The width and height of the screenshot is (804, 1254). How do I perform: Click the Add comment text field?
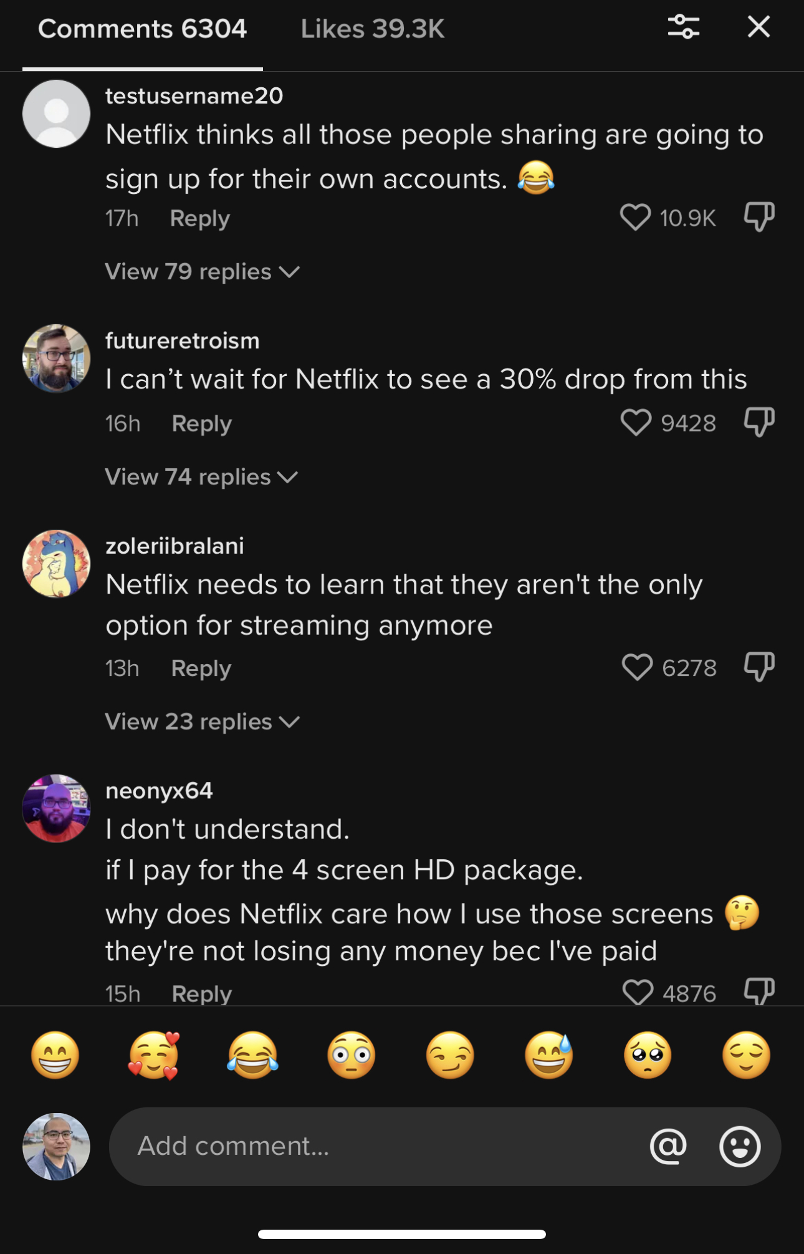click(374, 1146)
